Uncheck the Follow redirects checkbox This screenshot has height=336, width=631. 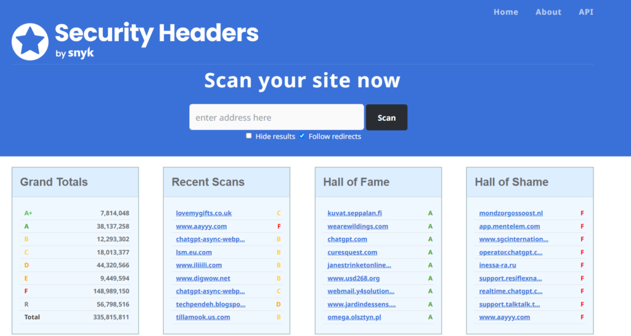[x=302, y=136]
